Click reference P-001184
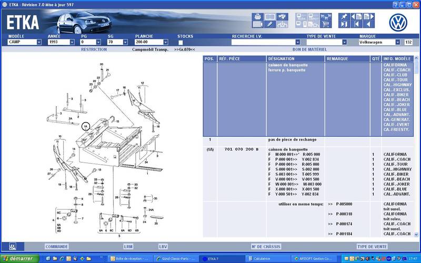421x263 pixels. pos(344,234)
